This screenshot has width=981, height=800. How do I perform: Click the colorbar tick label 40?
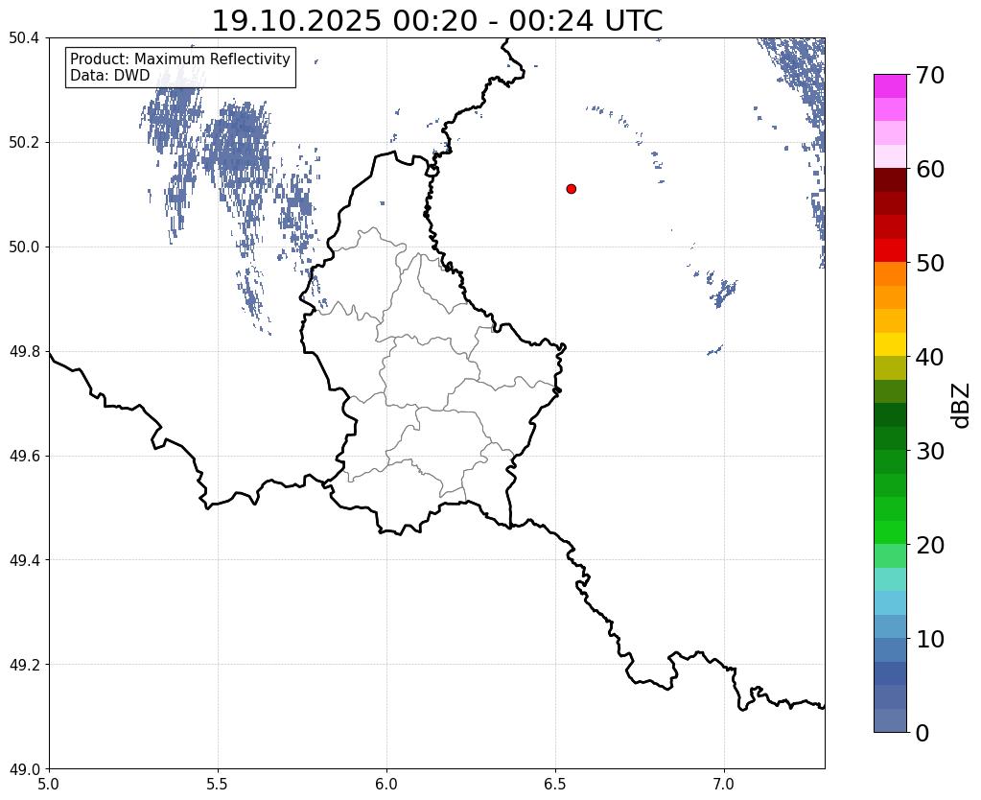[x=930, y=357]
